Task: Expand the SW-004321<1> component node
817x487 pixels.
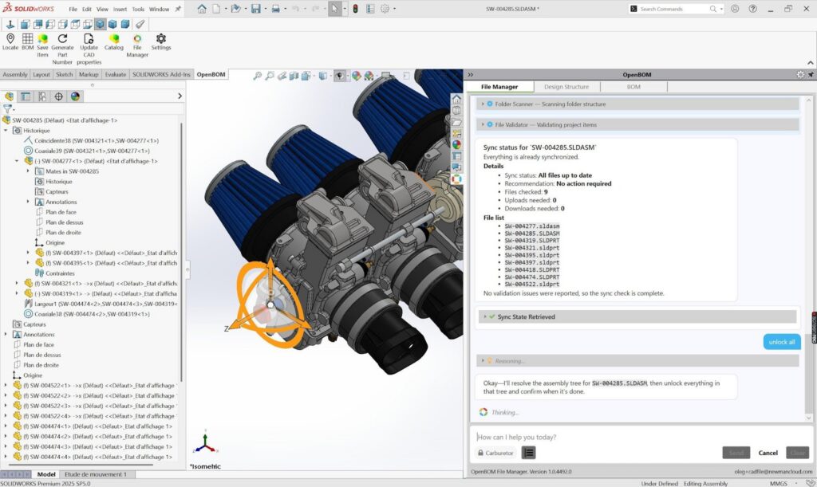Action: tap(17, 284)
